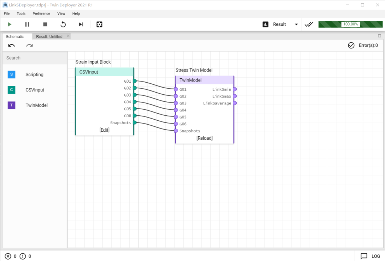Viewport: 385px width, 261px height.
Task: Switch to the Schematic tab
Action: pos(15,37)
